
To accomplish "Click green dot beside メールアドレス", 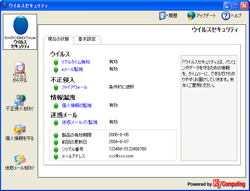I will (x=56, y=157).
